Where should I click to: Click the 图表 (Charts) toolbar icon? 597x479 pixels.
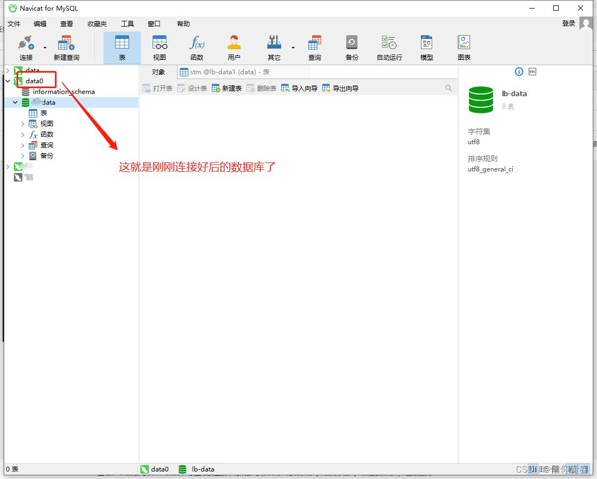tap(464, 47)
